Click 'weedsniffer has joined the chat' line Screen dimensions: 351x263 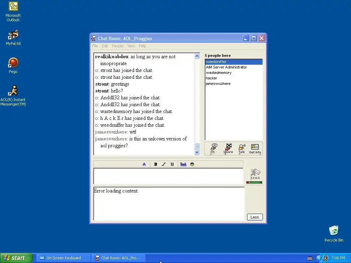[x=130, y=125]
